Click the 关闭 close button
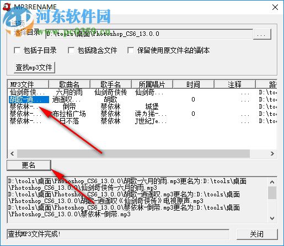The width and height of the screenshot is (284, 246). pyautogui.click(x=257, y=234)
